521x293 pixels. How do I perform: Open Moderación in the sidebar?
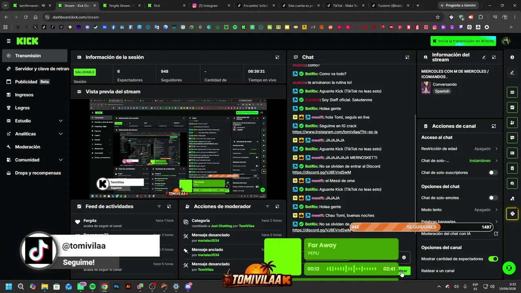coord(35,147)
